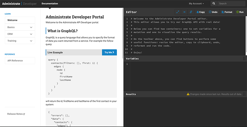Click the chain link share icon
This screenshot has height=127, width=247.
click(191, 12)
